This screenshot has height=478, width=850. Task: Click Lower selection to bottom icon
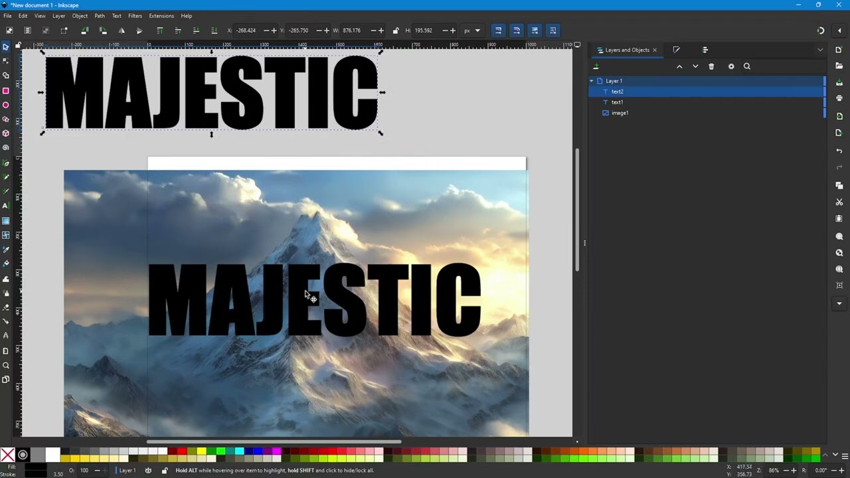(214, 31)
